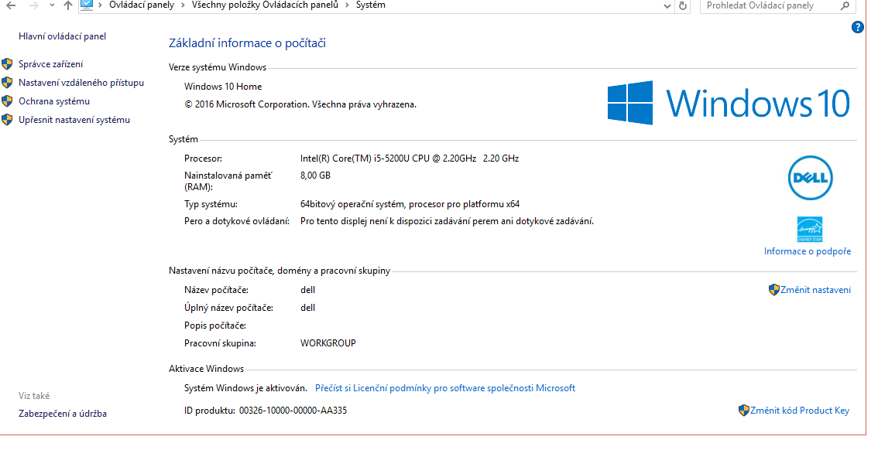
Task: Open Správce zařízení
Action: [50, 63]
